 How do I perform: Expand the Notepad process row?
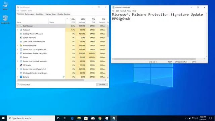point(17,30)
